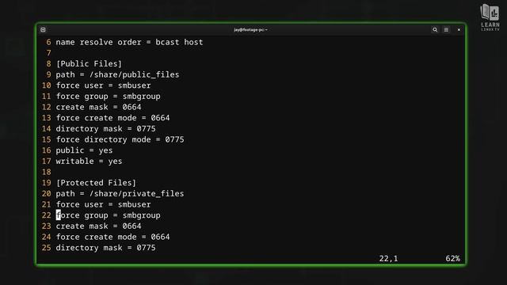
Task: Click 'force user = smbuser' on line 10
Action: coord(103,85)
